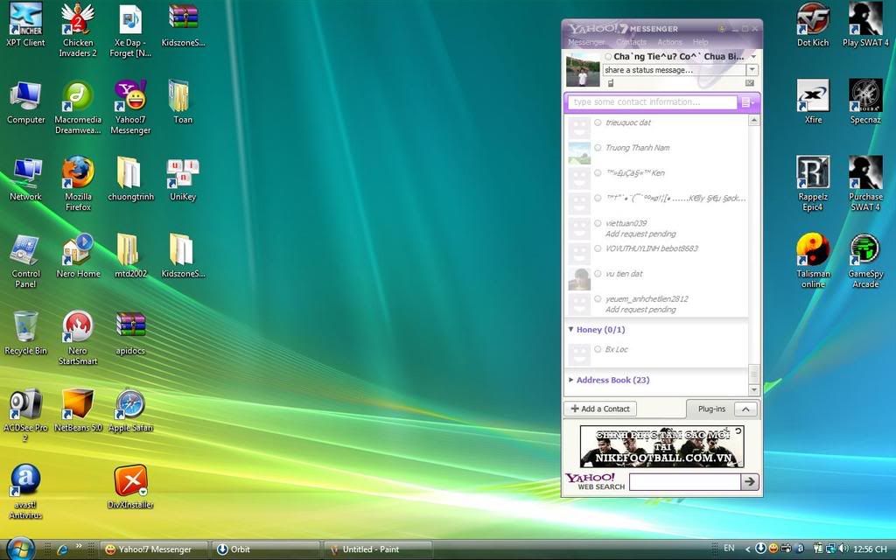
Task: Click the contact search field
Action: [x=653, y=102]
